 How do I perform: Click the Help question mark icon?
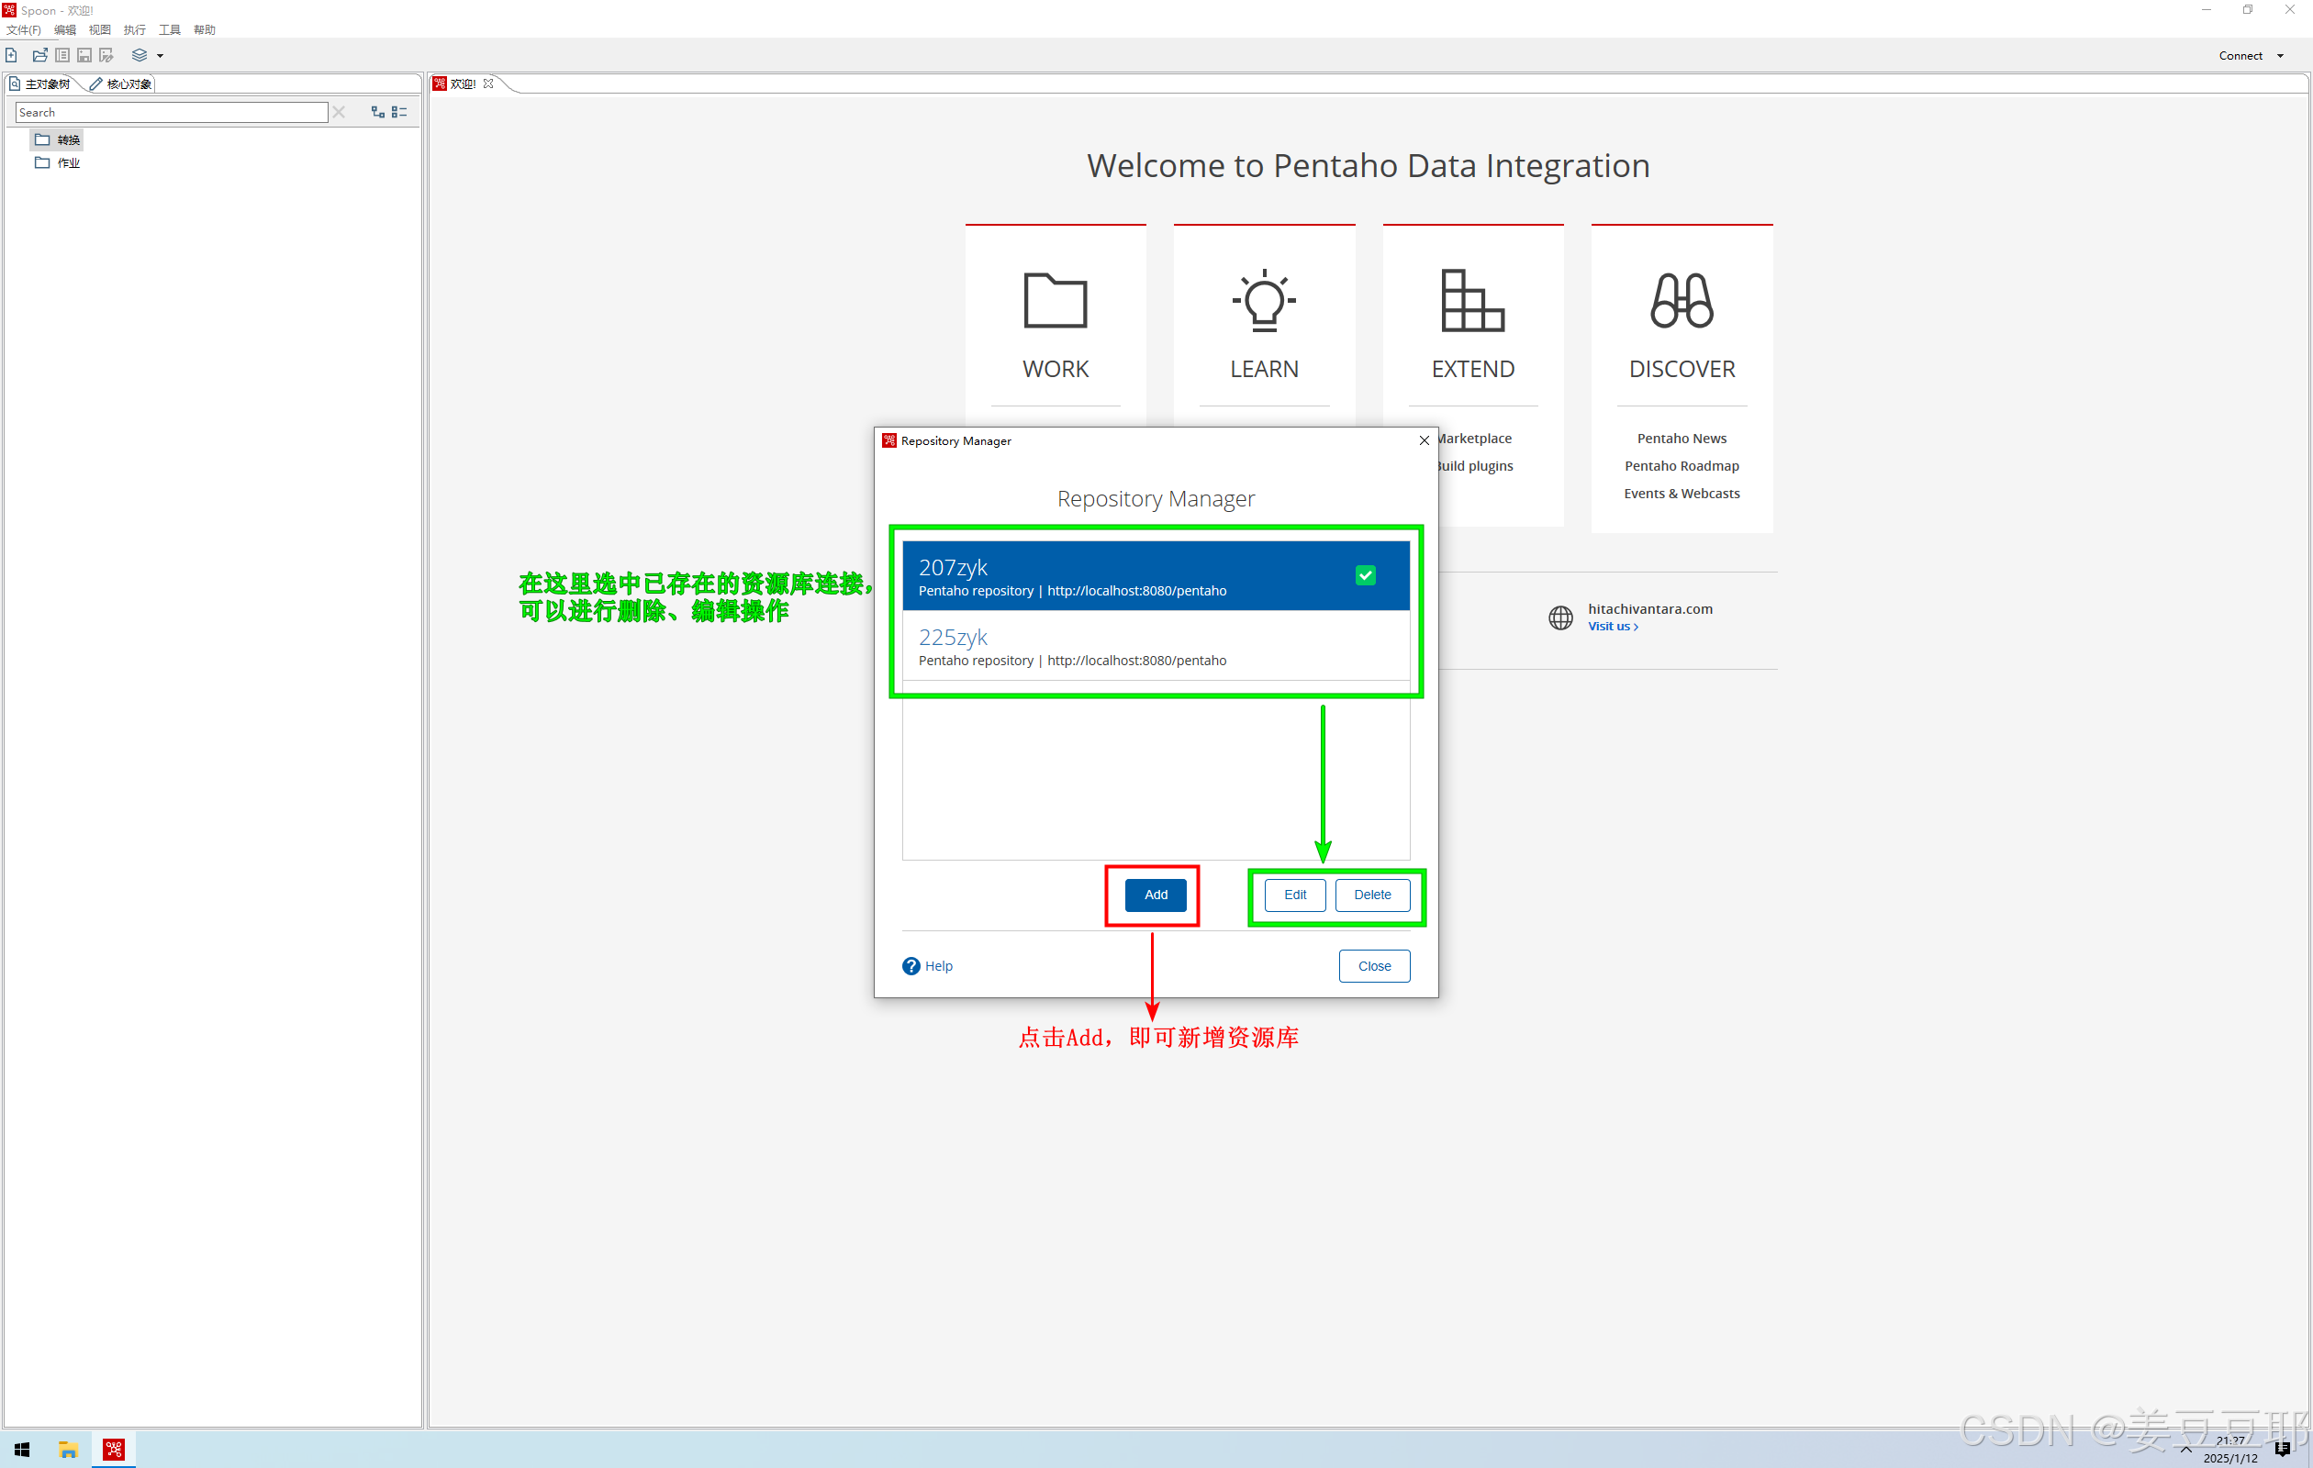click(911, 966)
